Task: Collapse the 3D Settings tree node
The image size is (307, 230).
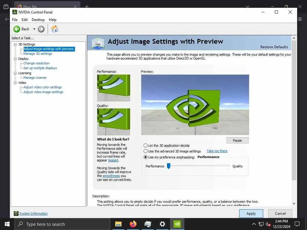Action: 15,44
